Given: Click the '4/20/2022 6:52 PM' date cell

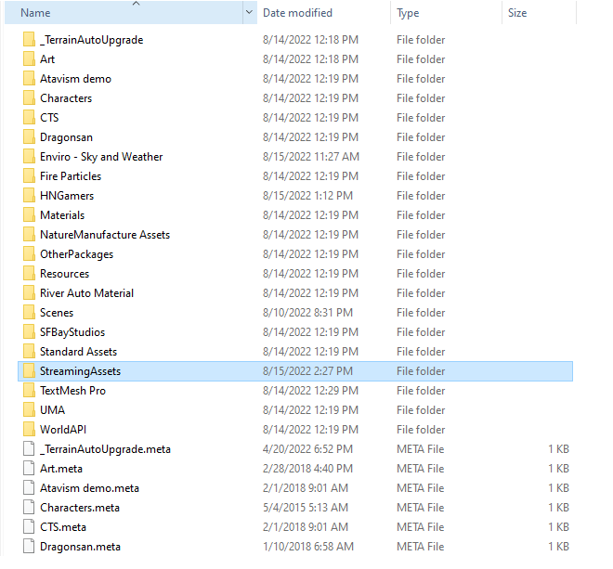Looking at the screenshot, I should (x=307, y=449).
